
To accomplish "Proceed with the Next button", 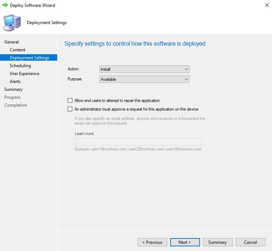I will (185, 242).
